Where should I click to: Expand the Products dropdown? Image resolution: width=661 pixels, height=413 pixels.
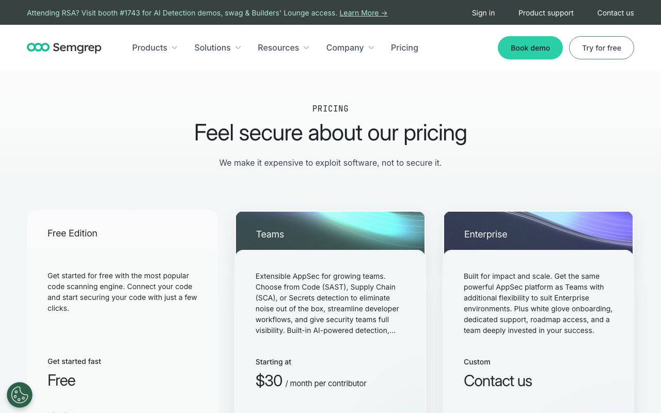pyautogui.click(x=154, y=47)
